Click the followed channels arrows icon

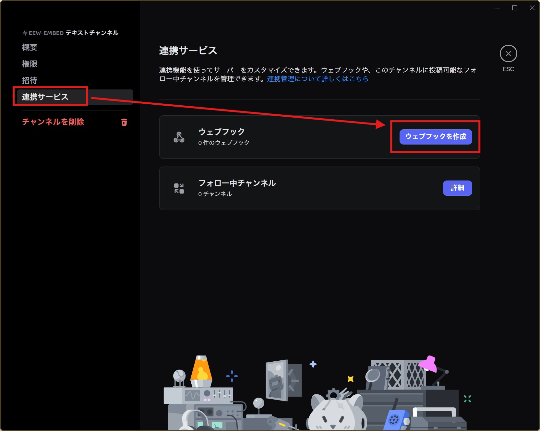click(179, 188)
